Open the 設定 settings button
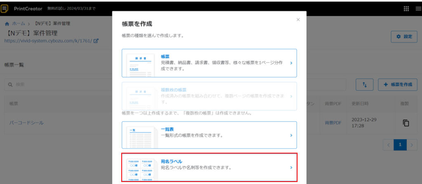 (x=404, y=37)
